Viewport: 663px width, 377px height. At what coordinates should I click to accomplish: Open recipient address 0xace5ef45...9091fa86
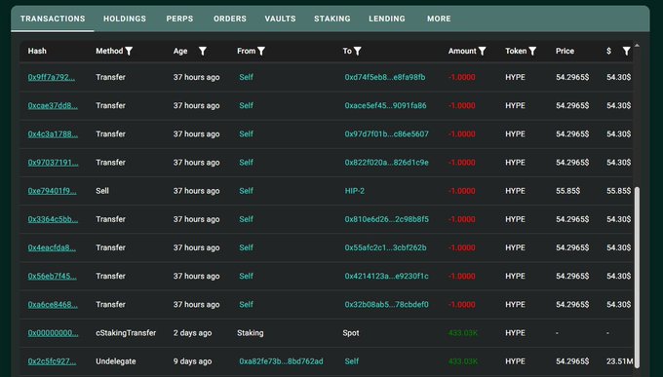[x=386, y=105]
